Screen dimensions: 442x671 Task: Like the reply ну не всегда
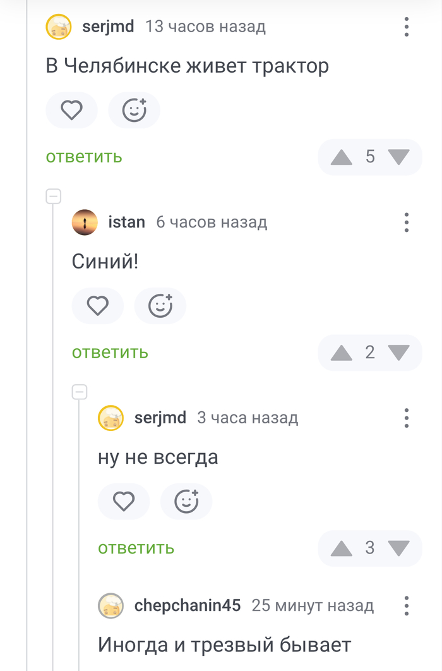(123, 501)
